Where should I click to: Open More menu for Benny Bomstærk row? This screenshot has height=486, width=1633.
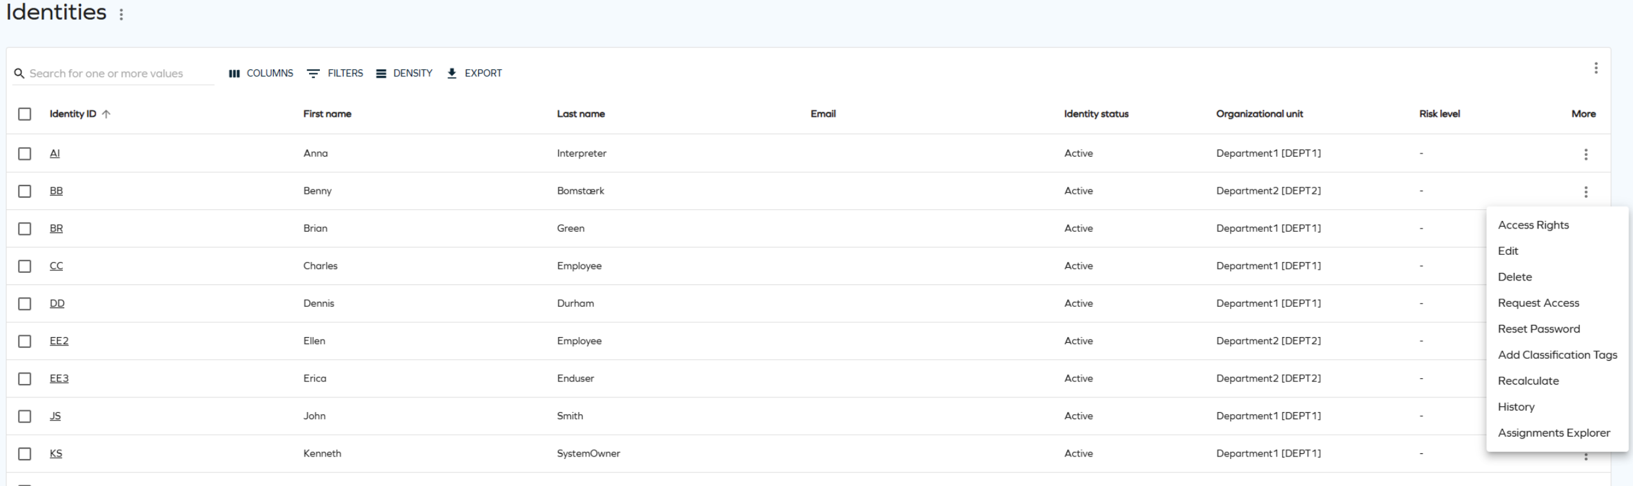click(x=1585, y=191)
